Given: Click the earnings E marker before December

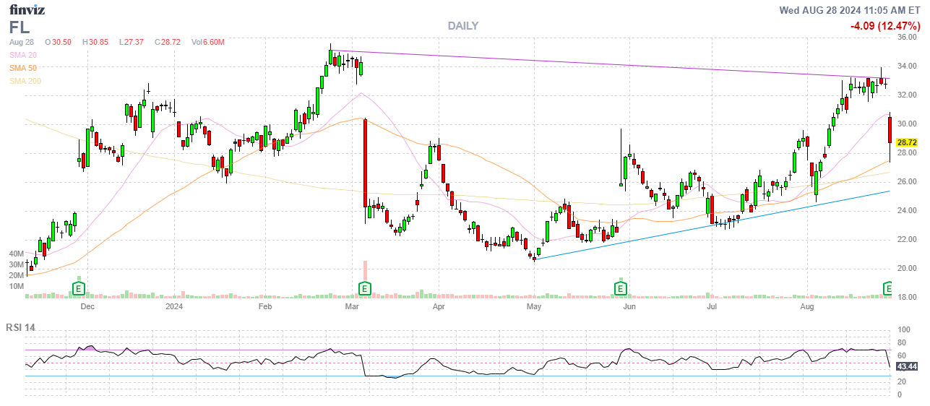Looking at the screenshot, I should [x=79, y=289].
